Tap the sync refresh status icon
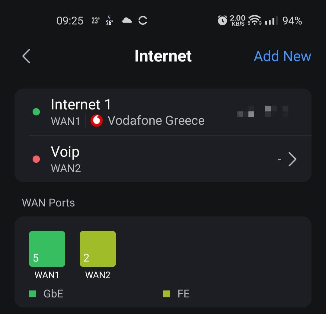The height and width of the screenshot is (314, 326). tap(143, 20)
